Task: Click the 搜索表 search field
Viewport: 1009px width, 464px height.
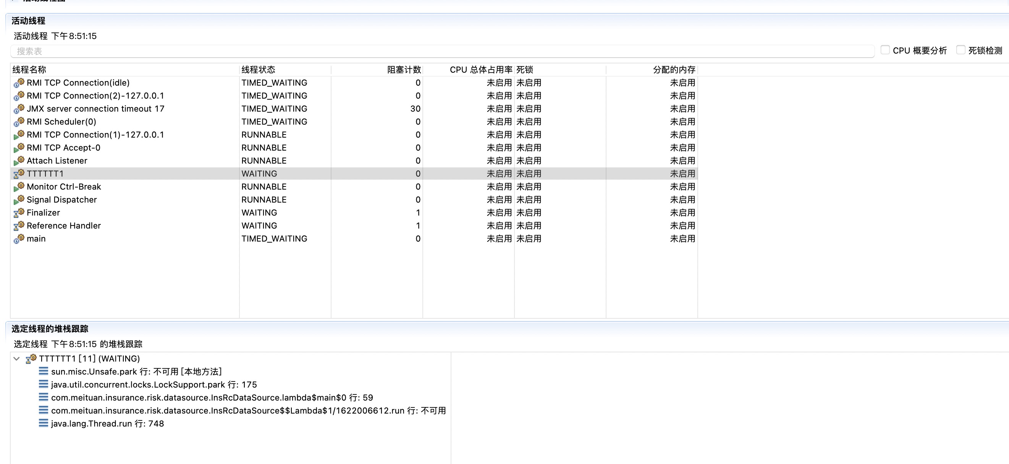Action: [442, 51]
